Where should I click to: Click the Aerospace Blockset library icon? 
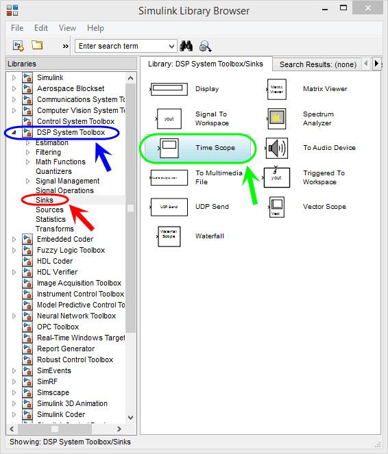tap(27, 88)
